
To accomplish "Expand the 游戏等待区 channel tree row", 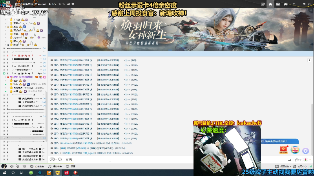I will (x=4, y=66).
